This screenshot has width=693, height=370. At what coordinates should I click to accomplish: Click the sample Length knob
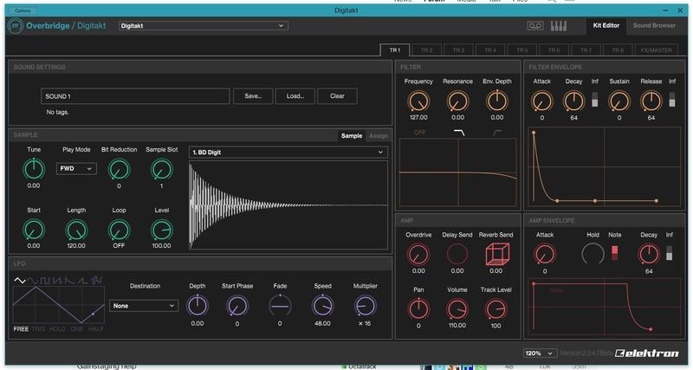pyautogui.click(x=76, y=230)
